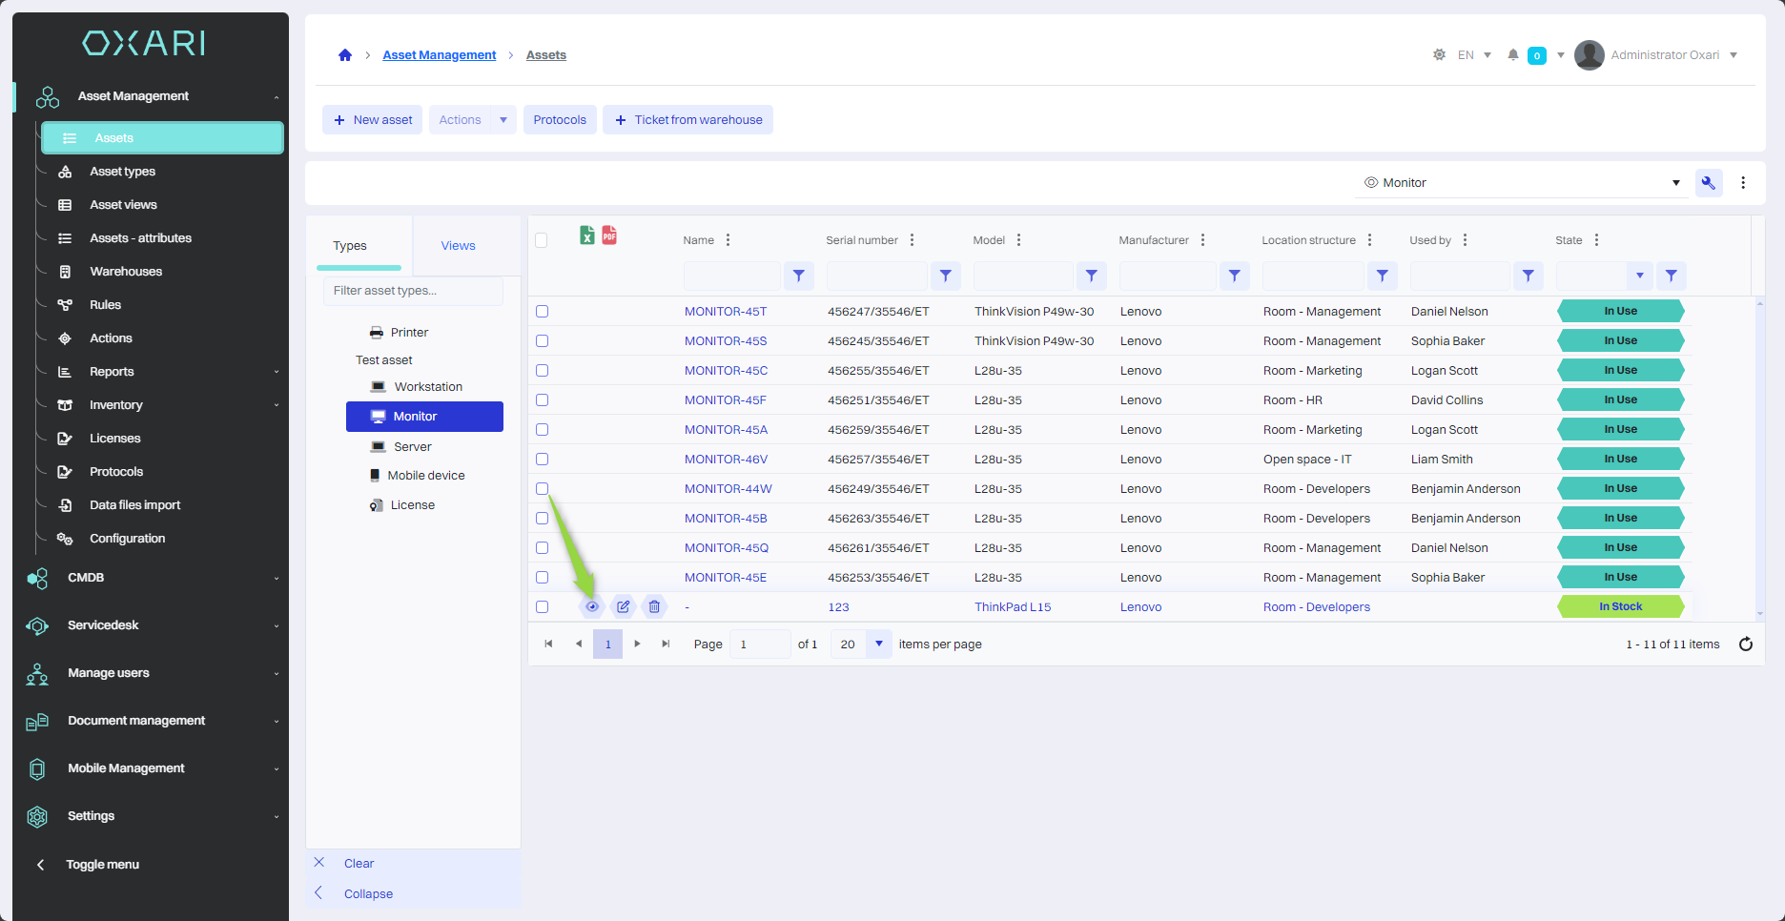Open Warehouses in the sidebar menu
This screenshot has width=1785, height=921.
126,272
